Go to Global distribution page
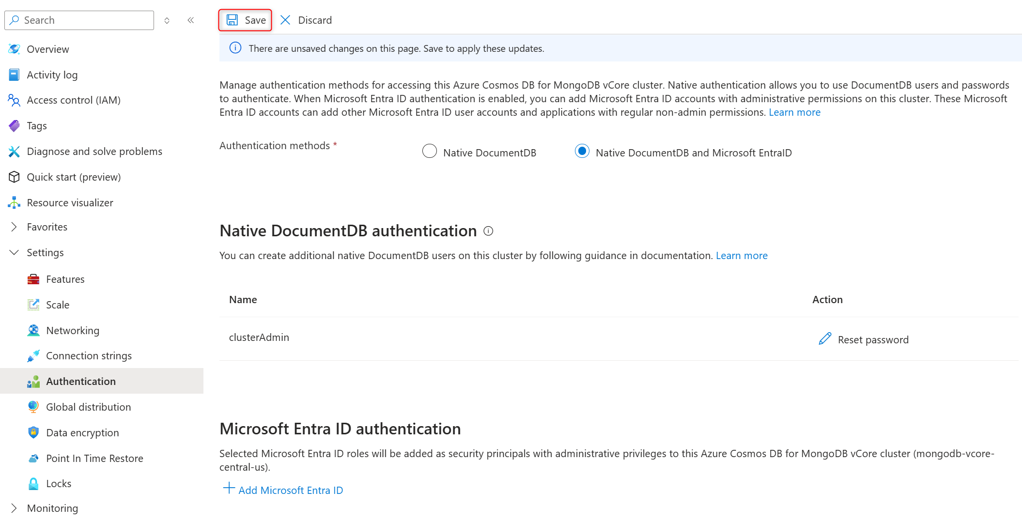This screenshot has width=1022, height=522. pos(88,407)
